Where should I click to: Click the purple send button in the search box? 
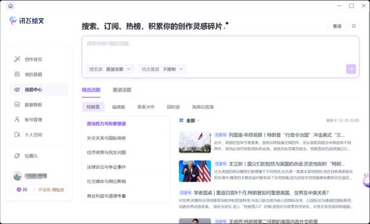click(x=351, y=69)
